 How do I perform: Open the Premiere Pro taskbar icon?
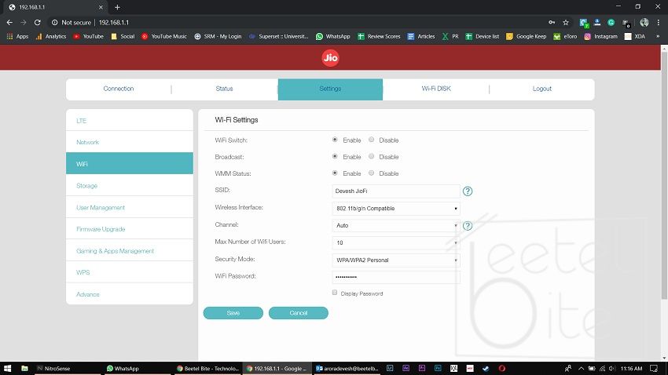click(422, 368)
